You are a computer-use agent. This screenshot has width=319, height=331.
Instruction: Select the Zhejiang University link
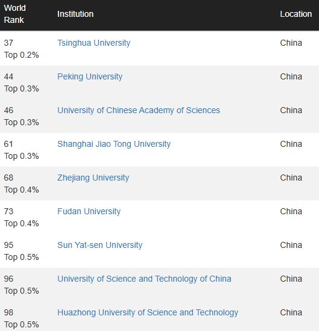93,178
